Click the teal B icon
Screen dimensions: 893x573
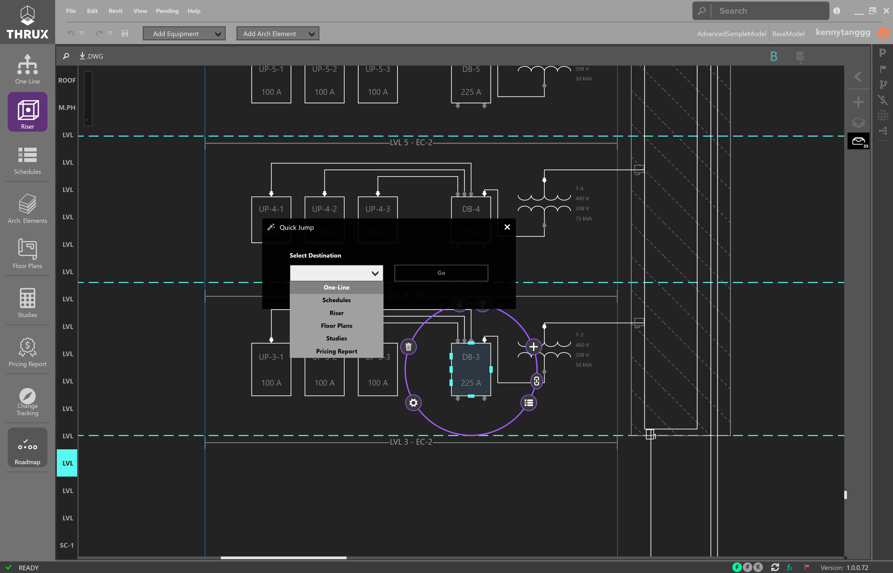(x=774, y=56)
